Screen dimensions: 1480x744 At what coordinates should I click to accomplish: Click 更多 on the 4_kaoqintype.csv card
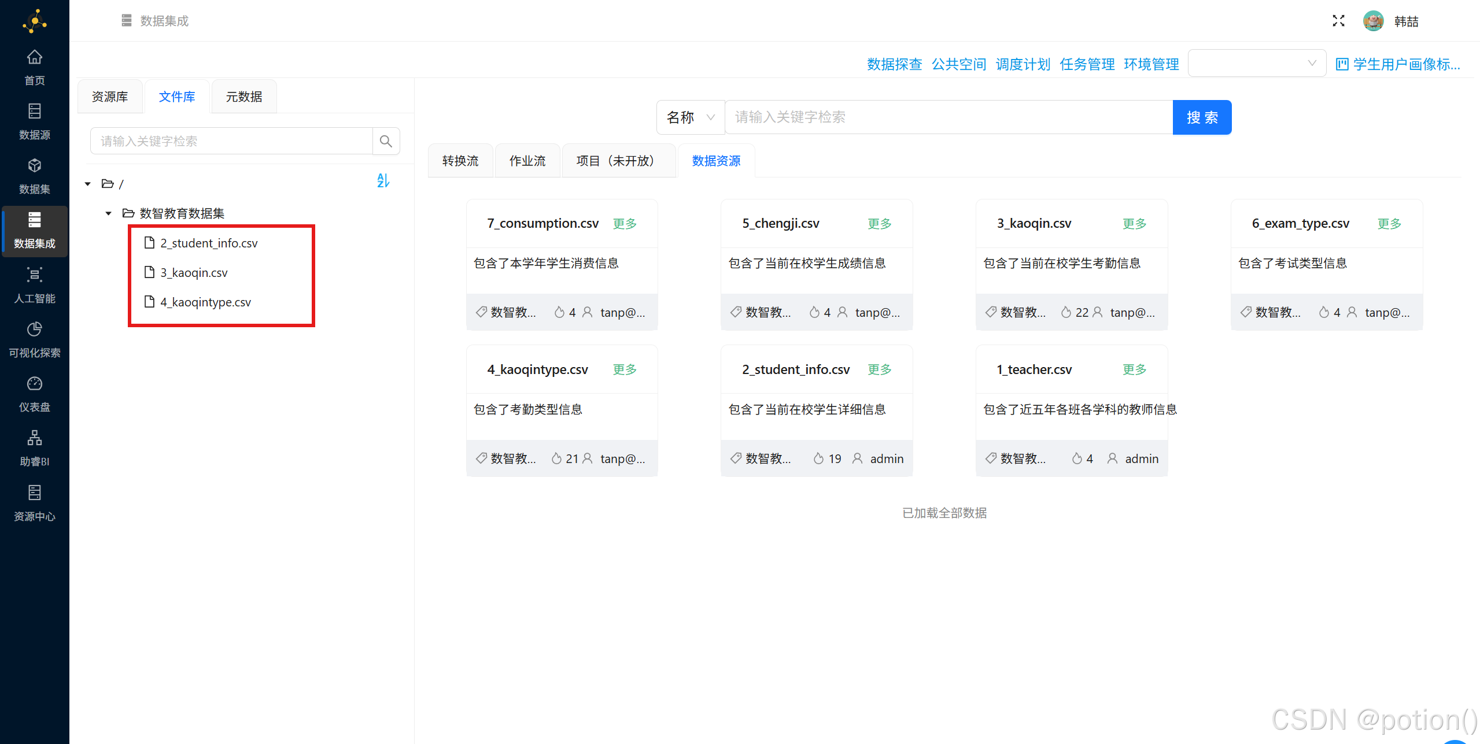[x=625, y=369]
